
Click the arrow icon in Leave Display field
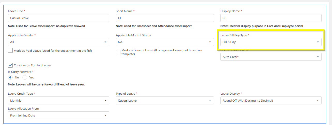318,101
